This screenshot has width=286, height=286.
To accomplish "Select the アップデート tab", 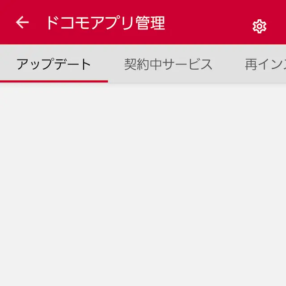I will click(x=54, y=64).
